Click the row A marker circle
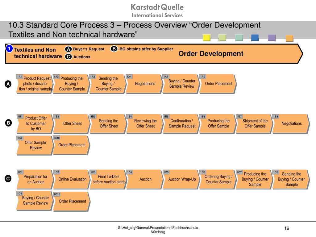 pyautogui.click(x=8, y=84)
